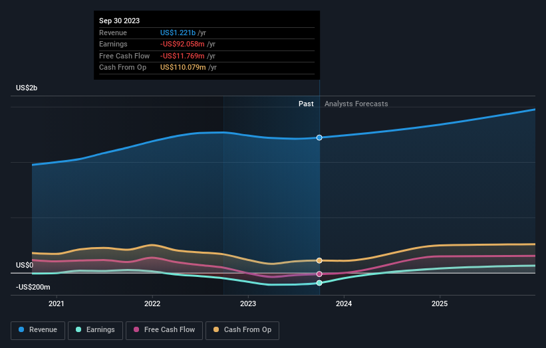
Task: Select the 2025 axis label
Action: 440,304
